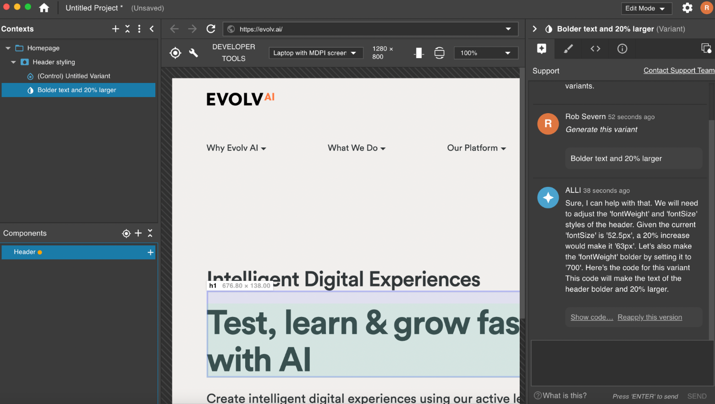Activate the element selector target tool

tap(175, 53)
